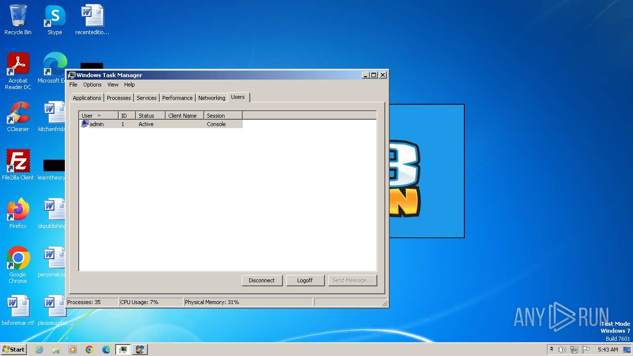Open Windows Explorer folder in taskbar
This screenshot has height=356, width=633.
point(56,350)
